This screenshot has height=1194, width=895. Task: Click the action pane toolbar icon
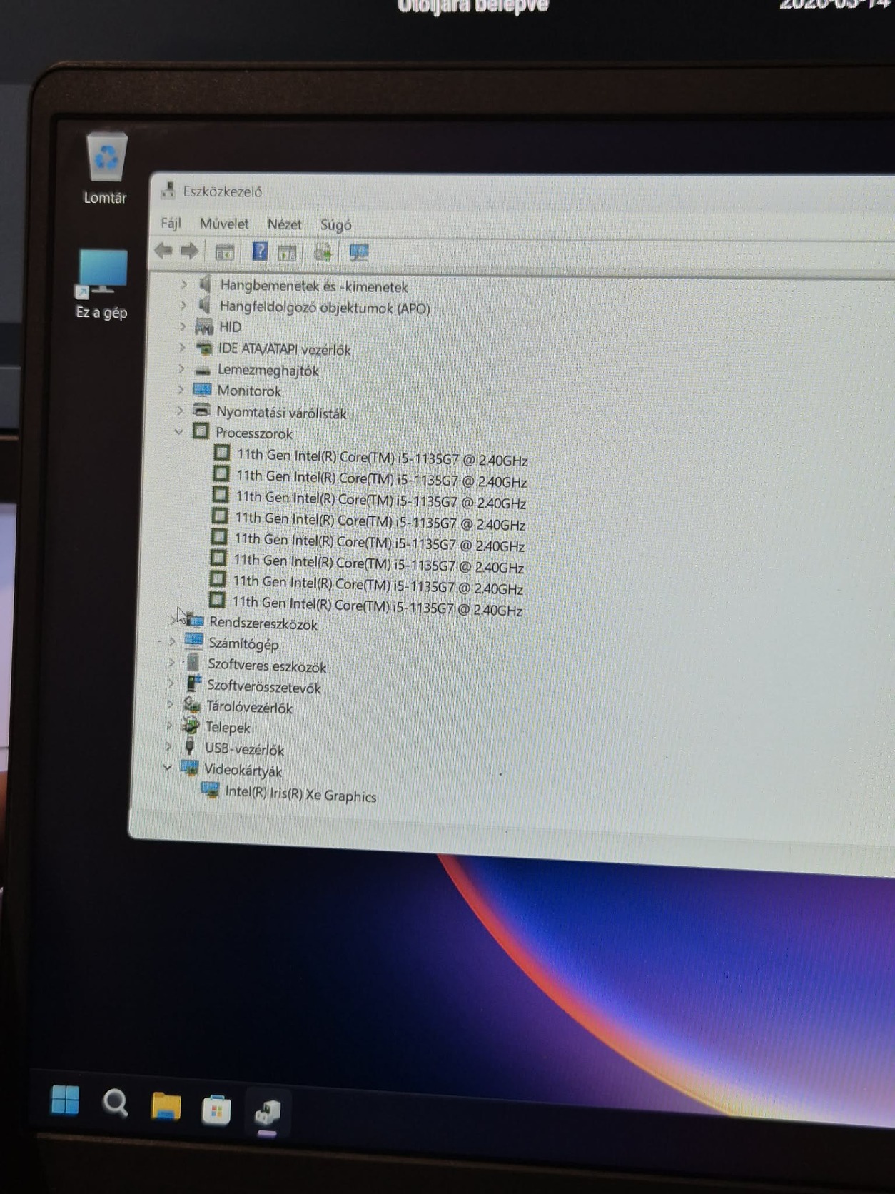pyautogui.click(x=288, y=252)
